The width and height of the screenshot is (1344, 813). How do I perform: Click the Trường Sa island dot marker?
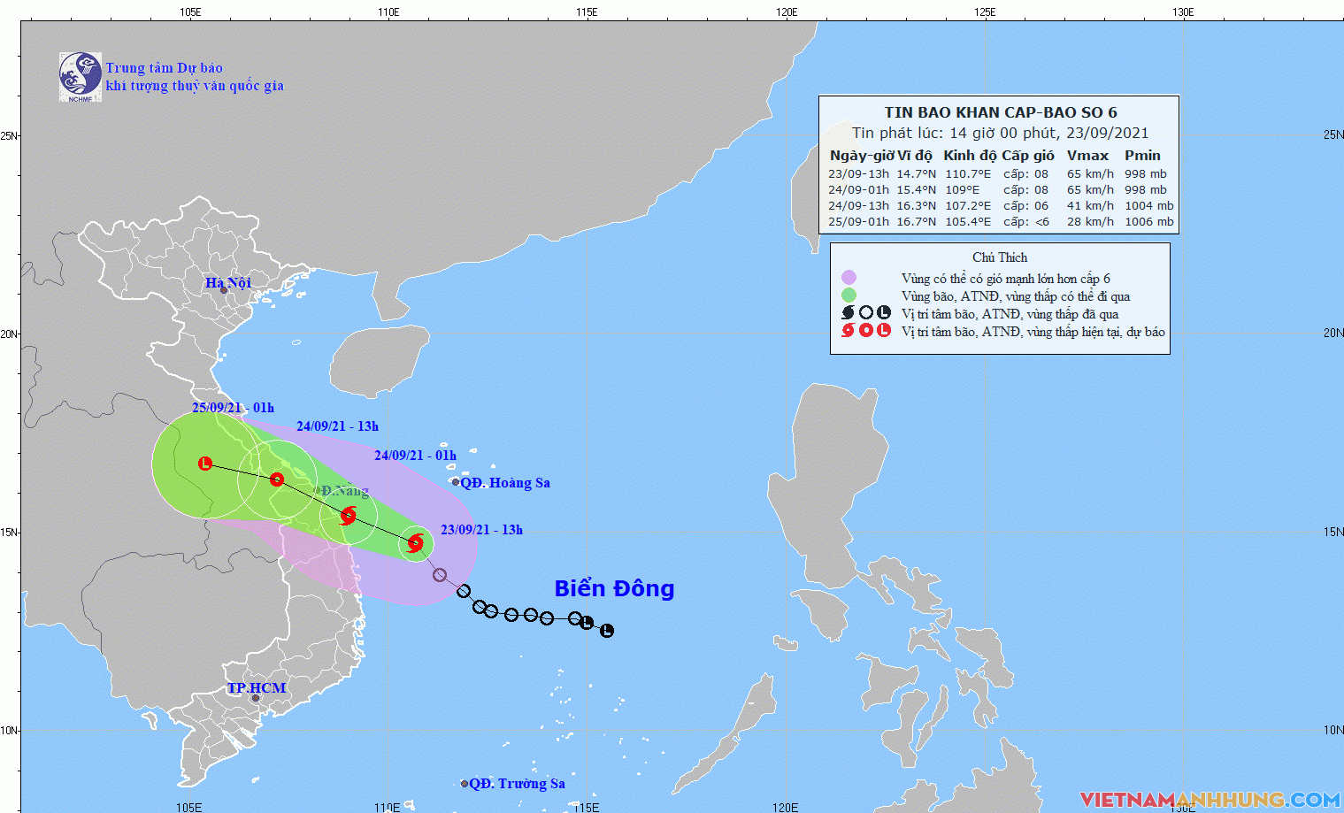[x=465, y=784]
